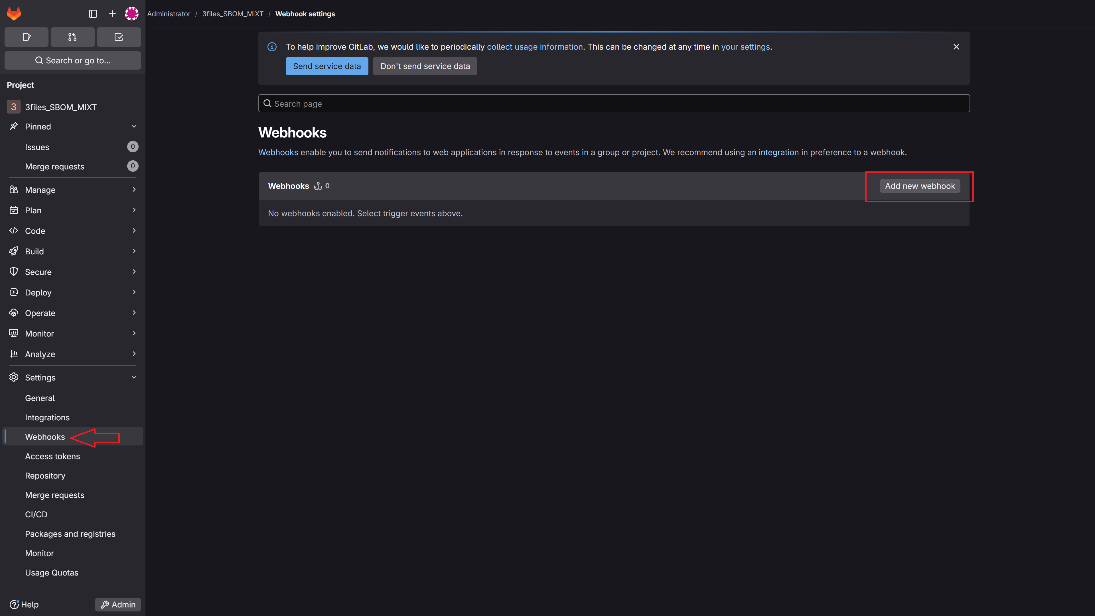This screenshot has width=1095, height=616.
Task: Select CI/CD settings item
Action: pos(36,514)
